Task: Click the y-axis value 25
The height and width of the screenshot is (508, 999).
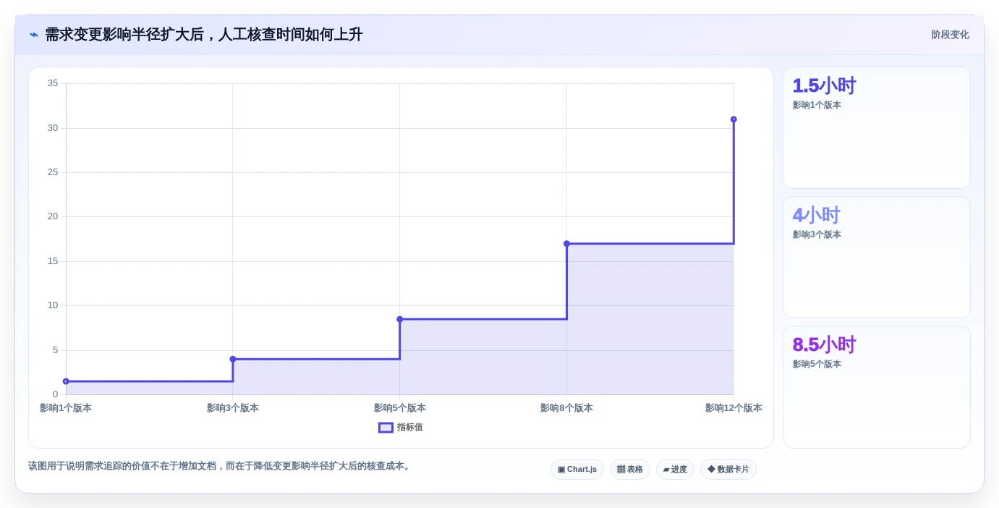Action: click(x=53, y=172)
